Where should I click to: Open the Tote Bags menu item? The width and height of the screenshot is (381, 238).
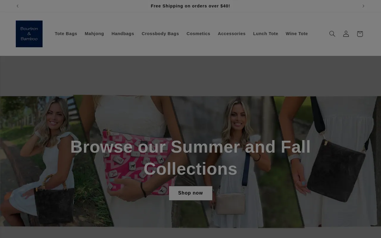66,34
